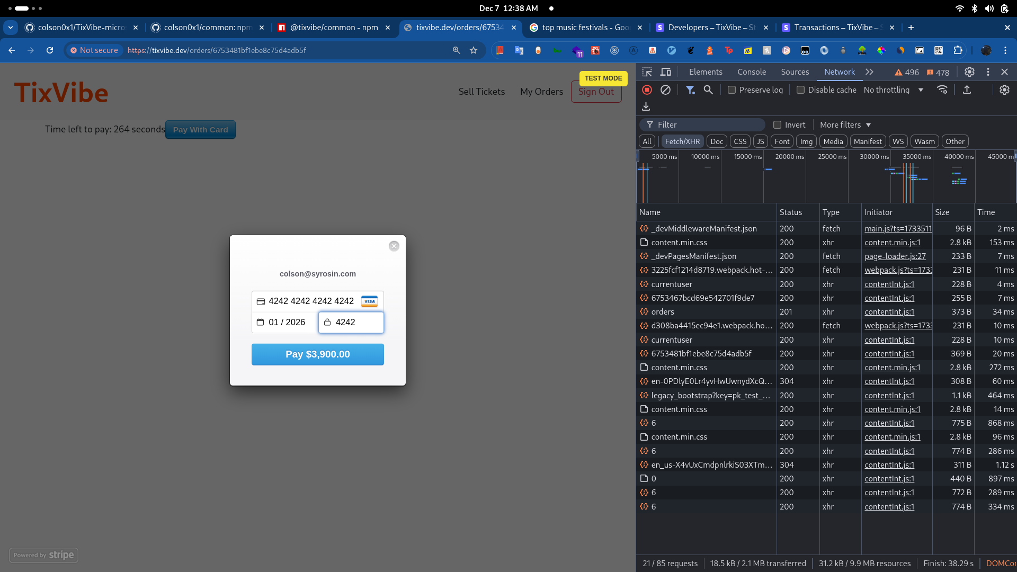Sort by Size column header
This screenshot has width=1017, height=572.
(x=953, y=212)
